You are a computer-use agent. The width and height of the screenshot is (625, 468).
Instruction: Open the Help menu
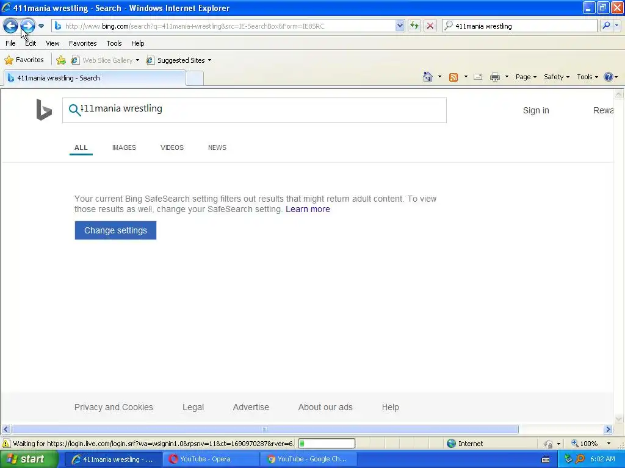[138, 43]
